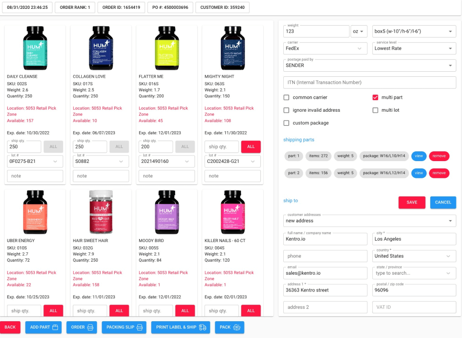Open customer addresses new address dropdown
The width and height of the screenshot is (462, 338).
pyautogui.click(x=370, y=221)
